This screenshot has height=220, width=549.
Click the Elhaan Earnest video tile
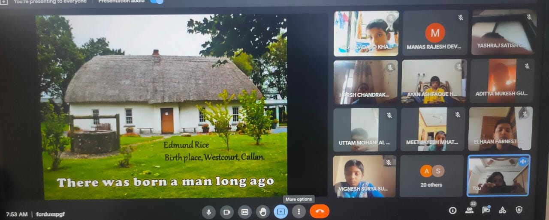(500, 129)
